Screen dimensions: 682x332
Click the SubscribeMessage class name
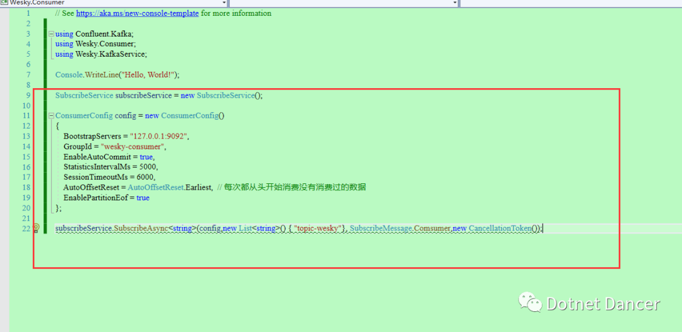380,228
